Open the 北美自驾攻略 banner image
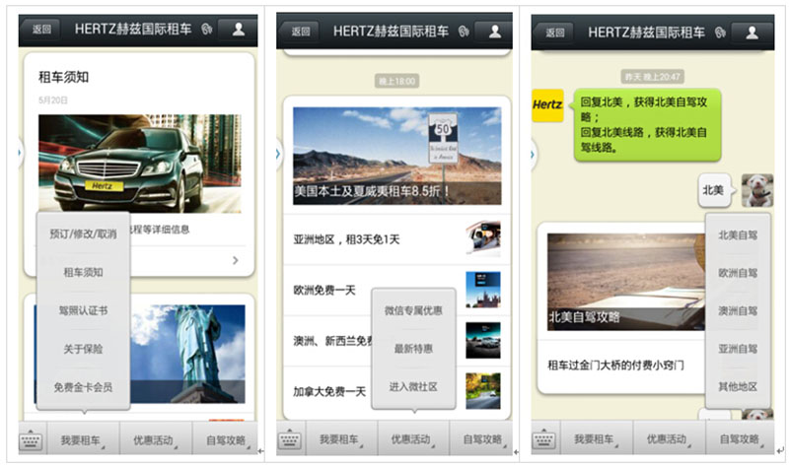 [x=626, y=282]
